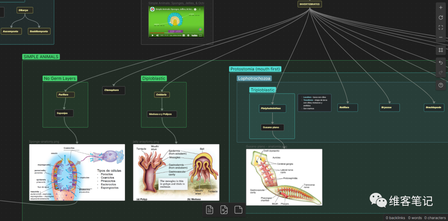Mute the embedded video volume icon

coord(157,35)
